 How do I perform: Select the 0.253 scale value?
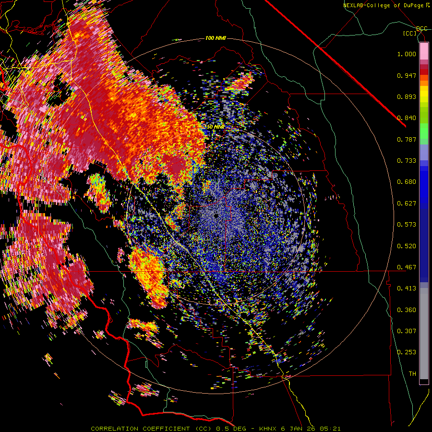(407, 352)
